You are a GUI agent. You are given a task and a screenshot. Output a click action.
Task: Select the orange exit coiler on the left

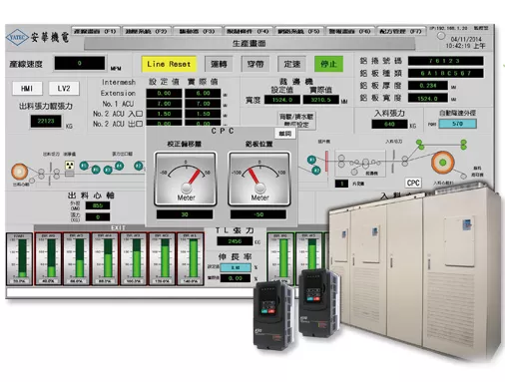pos(19,172)
